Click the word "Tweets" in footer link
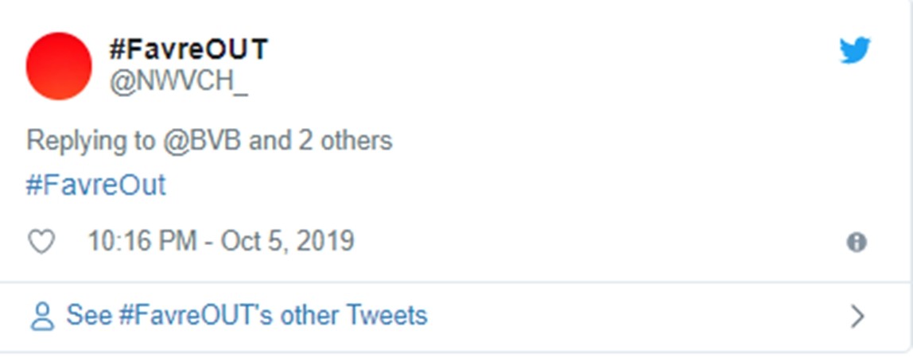This screenshot has height=358, width=913. (x=387, y=316)
